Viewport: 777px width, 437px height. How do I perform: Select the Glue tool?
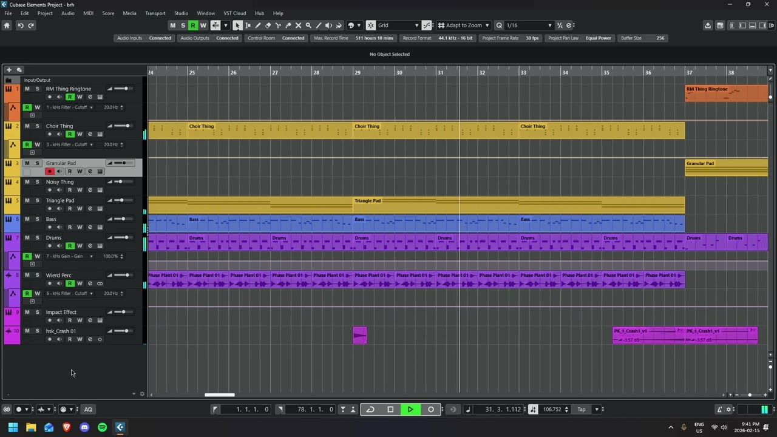(288, 25)
